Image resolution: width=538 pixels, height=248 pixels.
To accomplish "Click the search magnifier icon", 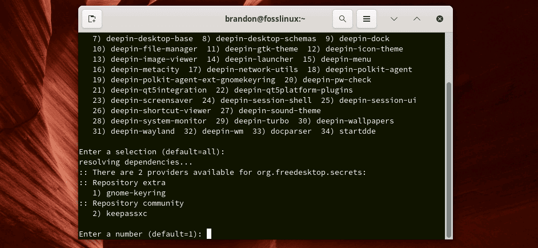I will (x=343, y=19).
